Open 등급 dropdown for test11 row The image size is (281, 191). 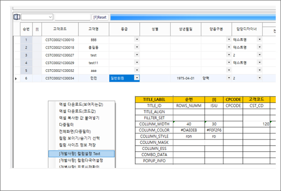click(x=137, y=63)
